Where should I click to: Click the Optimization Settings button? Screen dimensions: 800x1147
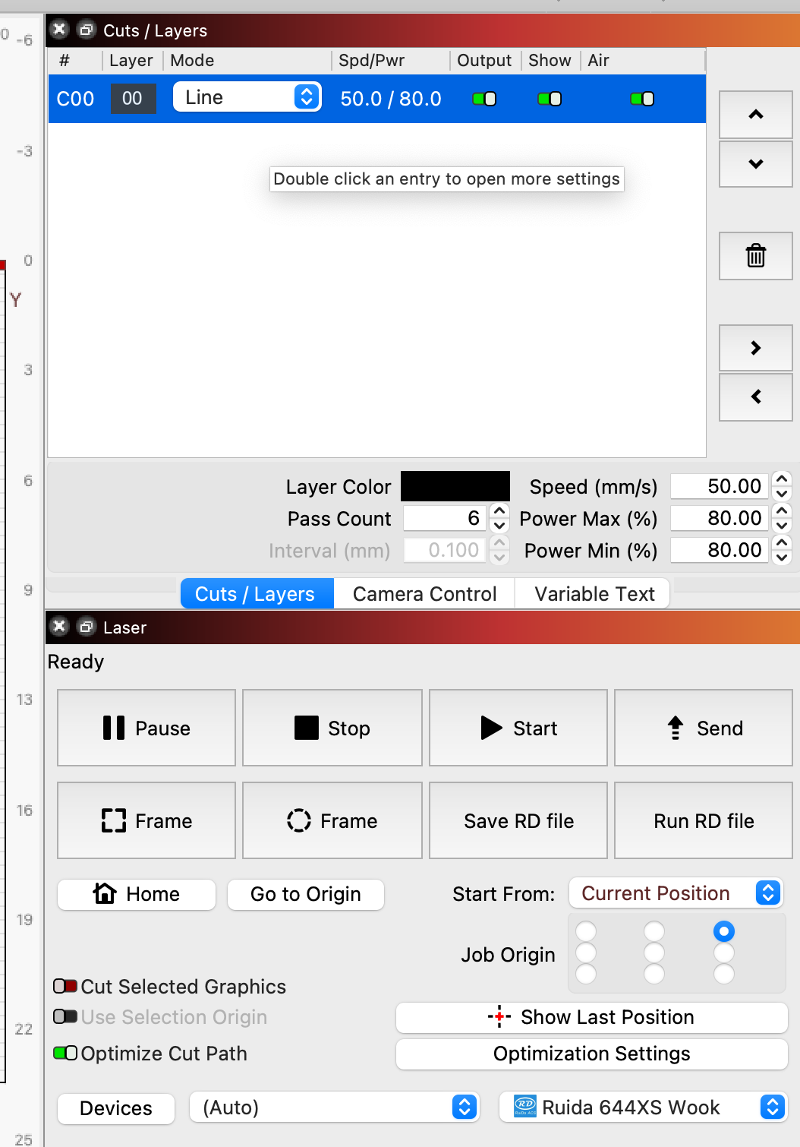click(591, 1054)
